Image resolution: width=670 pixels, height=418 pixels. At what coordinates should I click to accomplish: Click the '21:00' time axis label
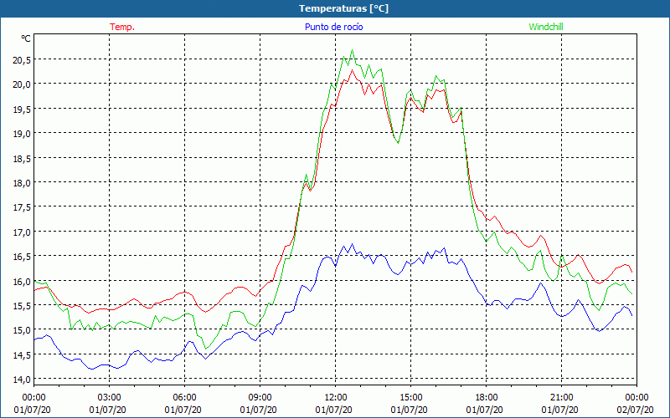[561, 398]
